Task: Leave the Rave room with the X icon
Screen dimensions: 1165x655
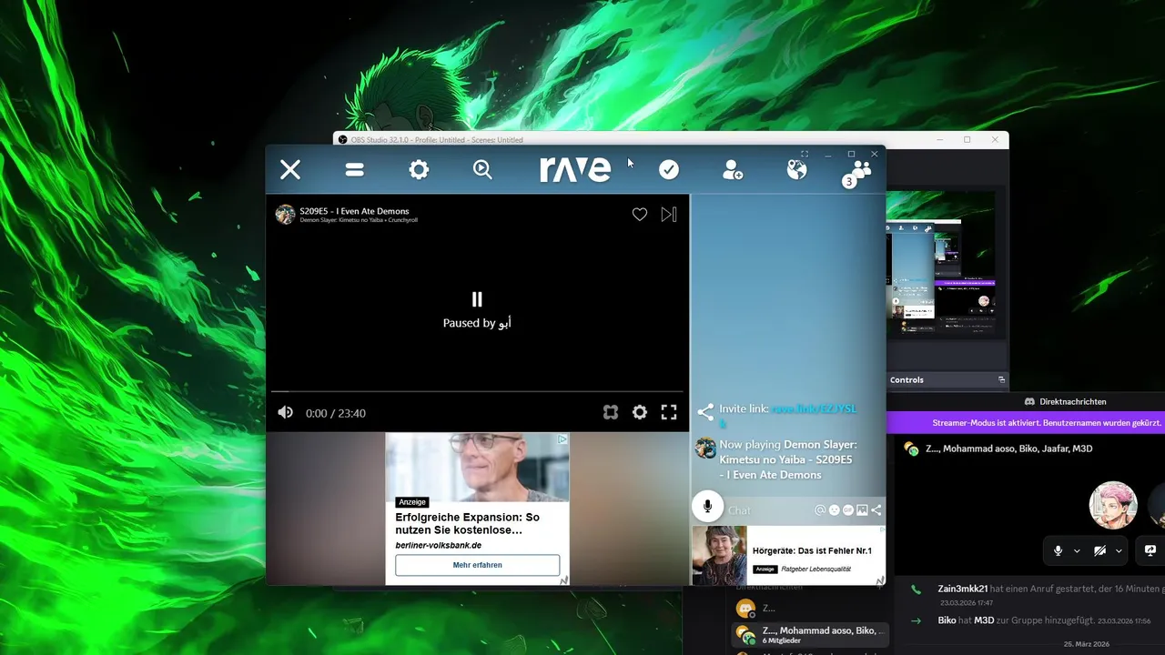Action: [290, 169]
